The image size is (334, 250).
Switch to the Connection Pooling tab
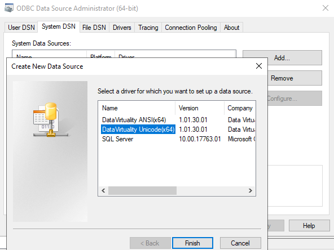point(191,28)
